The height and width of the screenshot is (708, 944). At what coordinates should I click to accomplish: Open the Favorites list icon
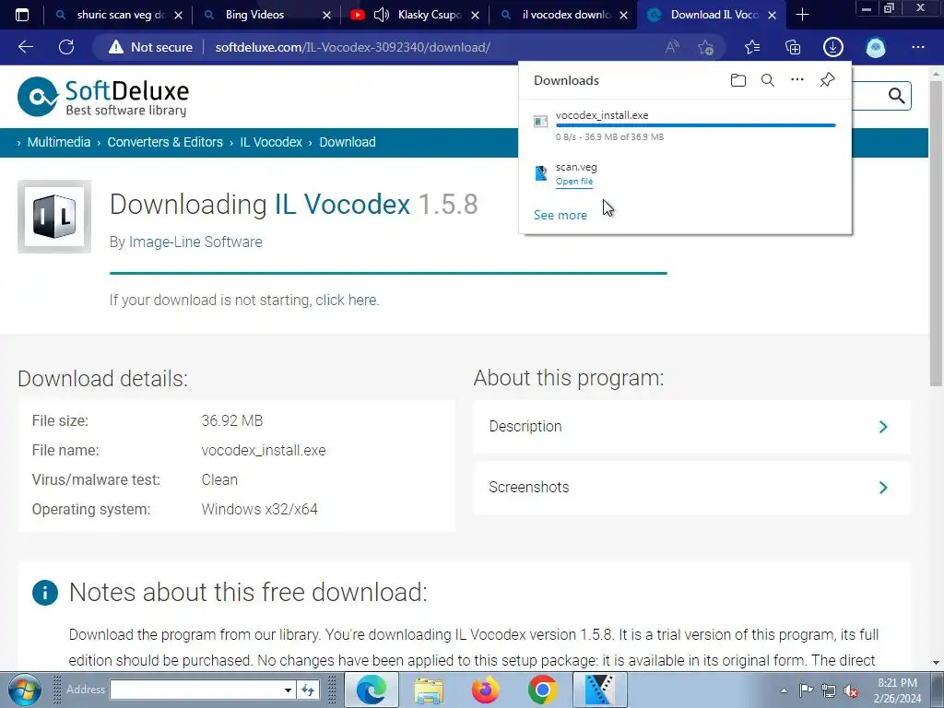click(752, 47)
